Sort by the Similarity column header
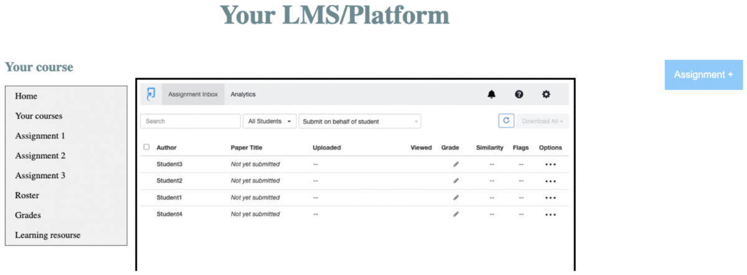Viewport: 747px width, 275px height. (489, 148)
